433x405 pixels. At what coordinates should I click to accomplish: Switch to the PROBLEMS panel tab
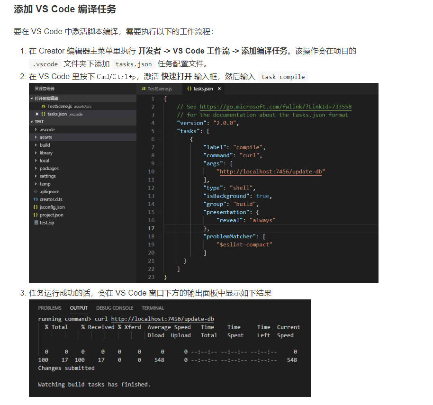coord(50,308)
